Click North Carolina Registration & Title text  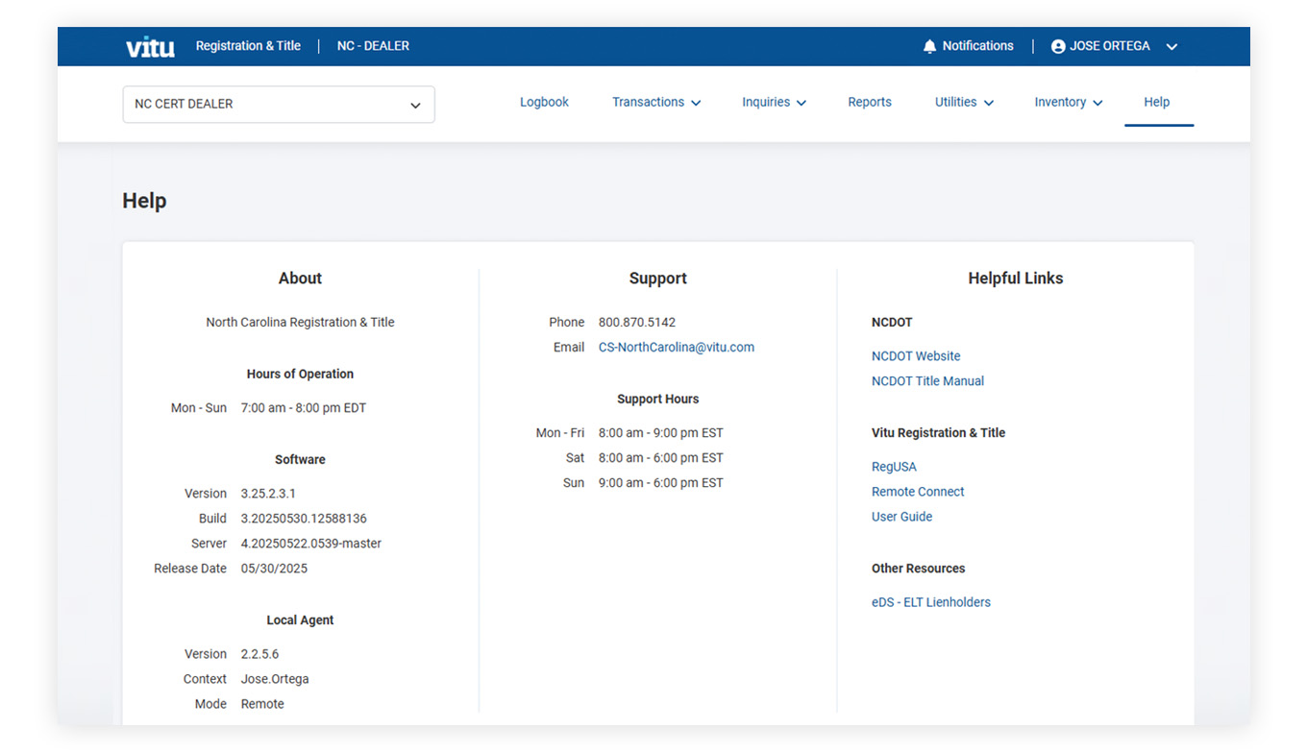[300, 323]
